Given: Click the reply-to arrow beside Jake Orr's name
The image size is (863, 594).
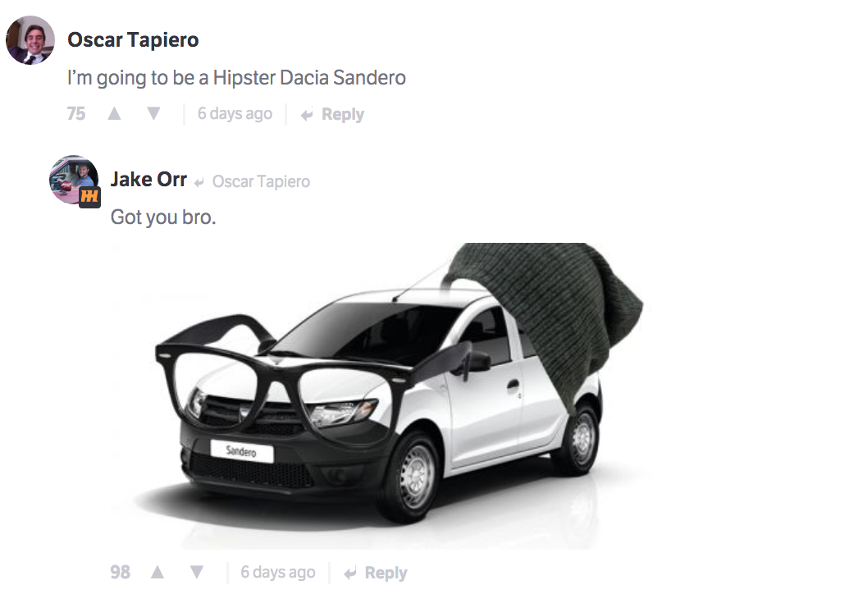Looking at the screenshot, I should click(x=199, y=182).
